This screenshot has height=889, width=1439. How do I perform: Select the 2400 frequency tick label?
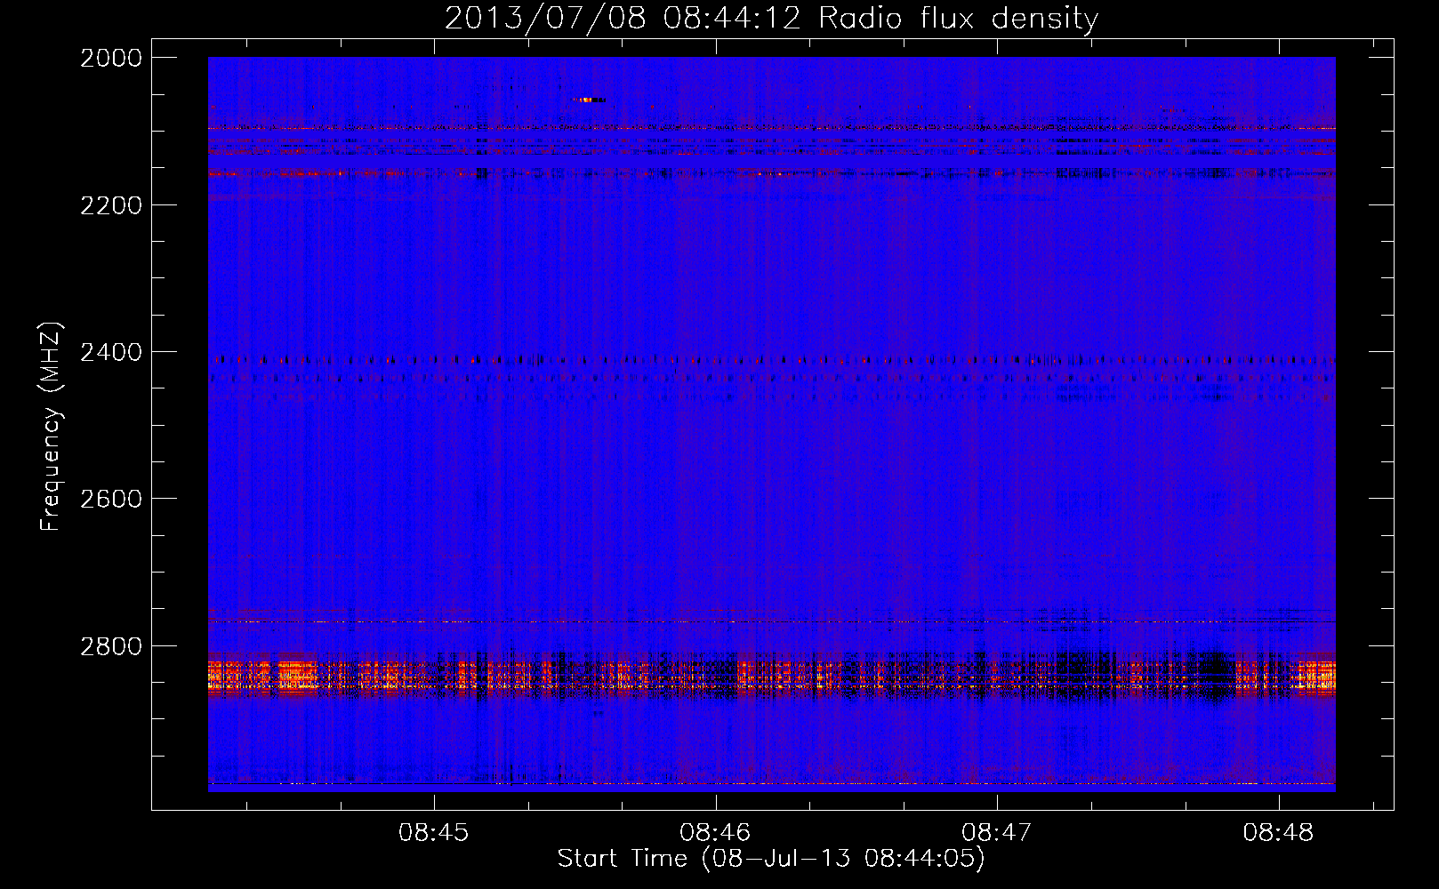click(x=111, y=352)
